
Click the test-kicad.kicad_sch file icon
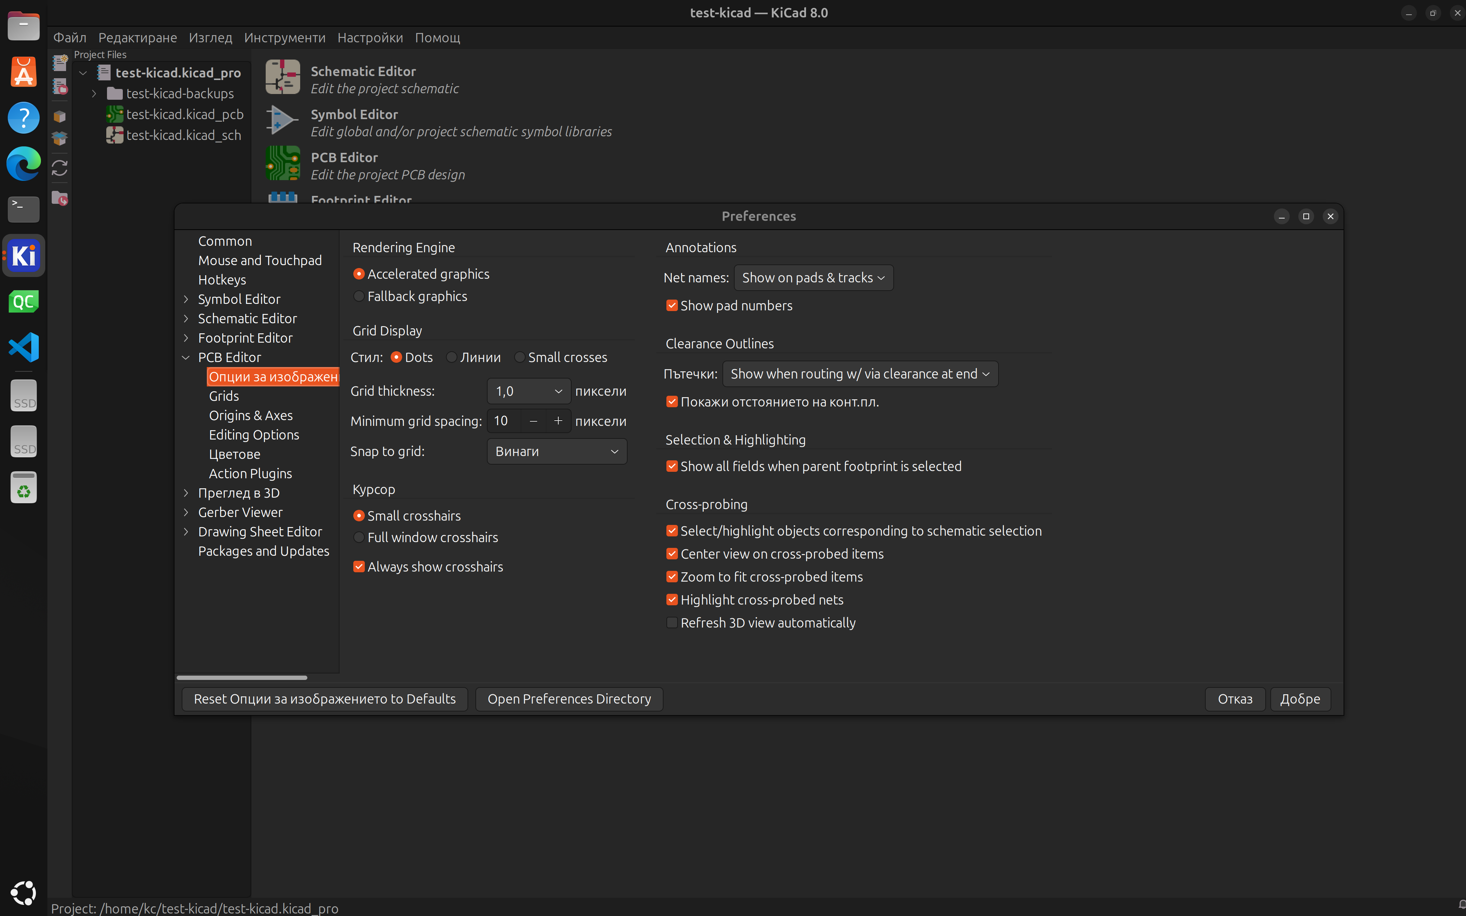(115, 135)
